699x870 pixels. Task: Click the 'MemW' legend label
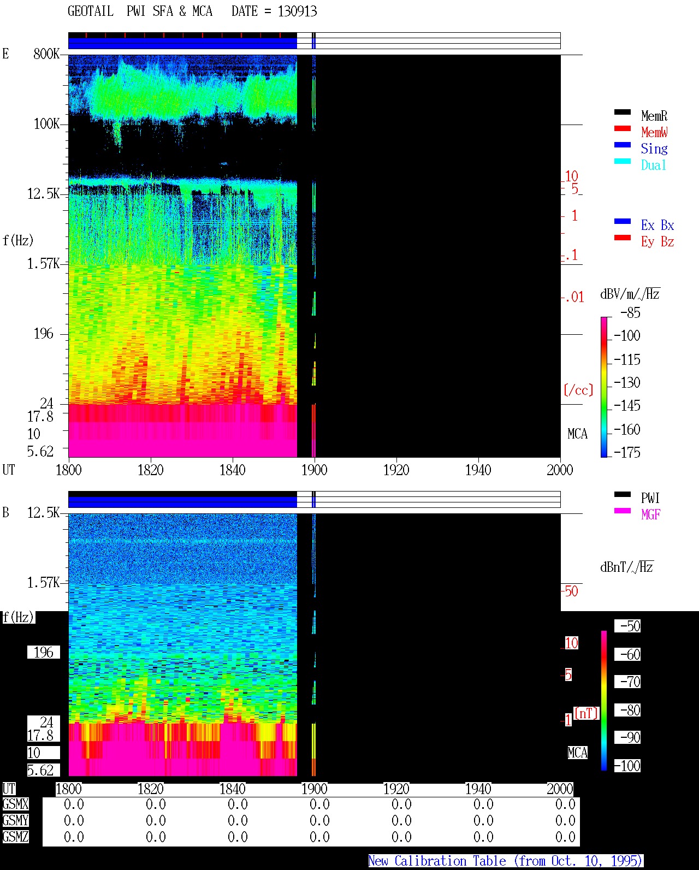[x=654, y=132]
